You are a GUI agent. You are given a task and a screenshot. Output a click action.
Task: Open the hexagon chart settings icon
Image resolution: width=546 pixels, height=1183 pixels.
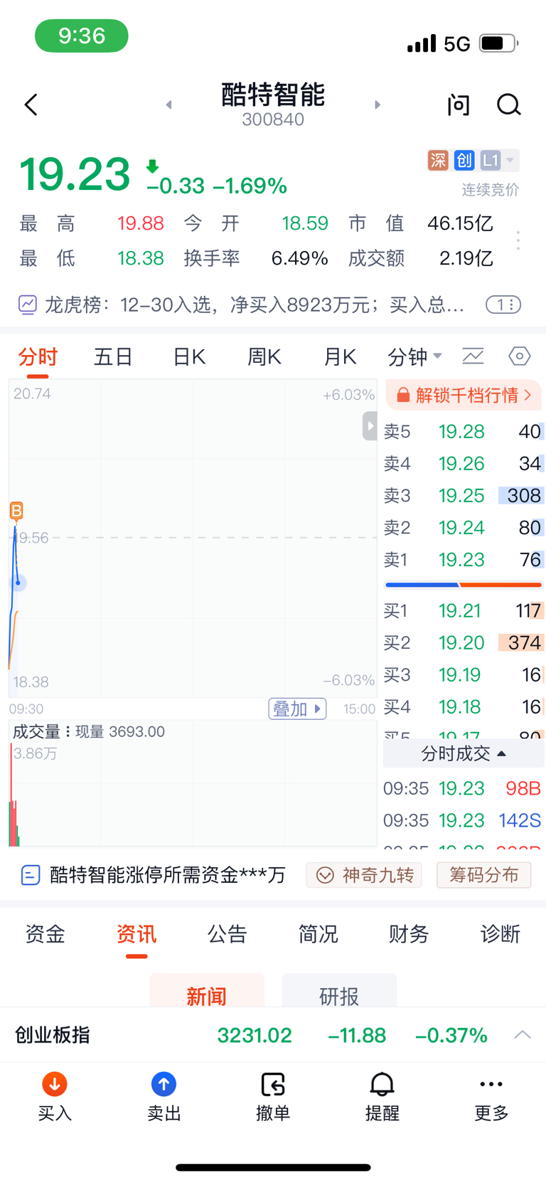point(520,356)
